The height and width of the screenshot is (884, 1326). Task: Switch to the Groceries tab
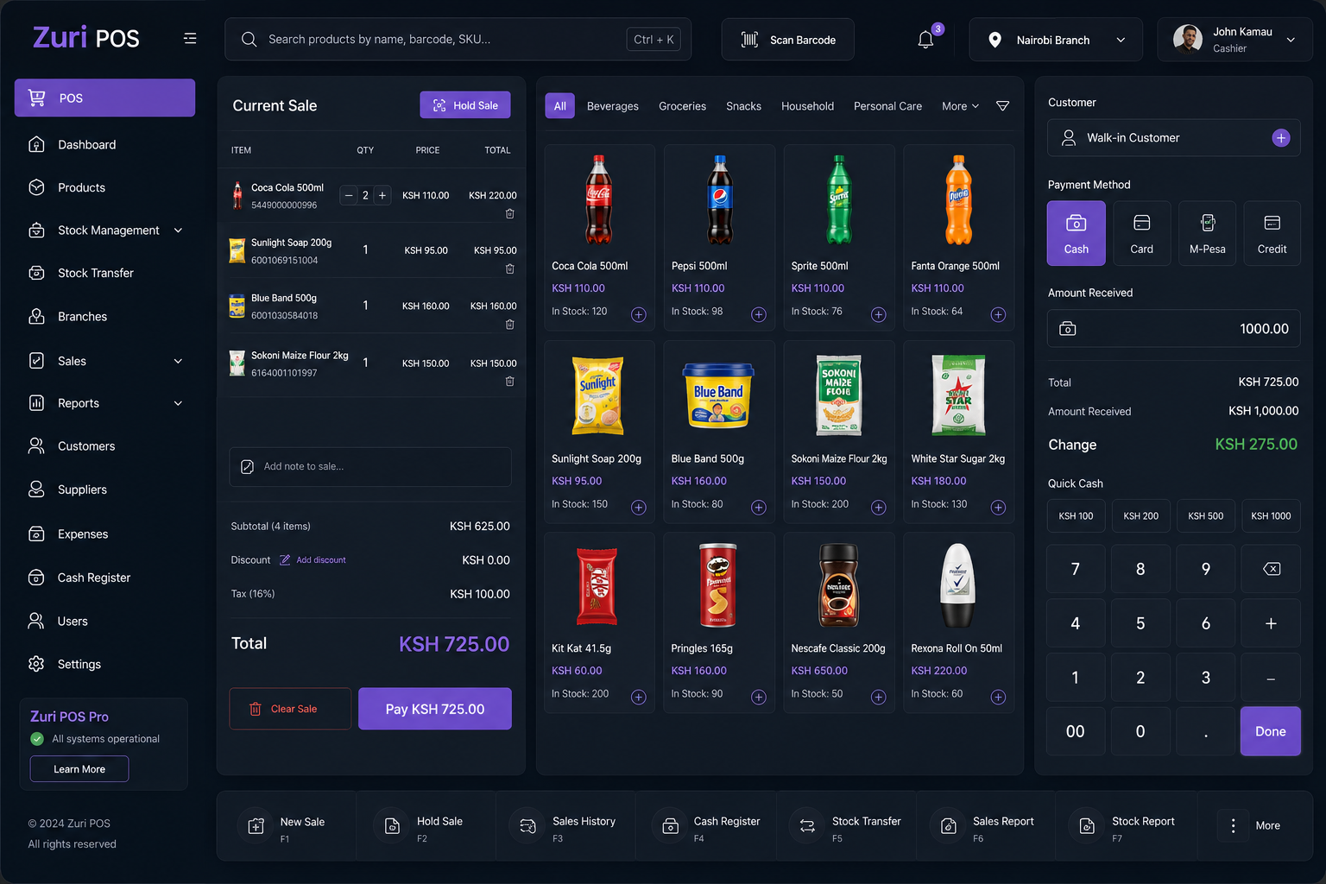click(x=682, y=106)
